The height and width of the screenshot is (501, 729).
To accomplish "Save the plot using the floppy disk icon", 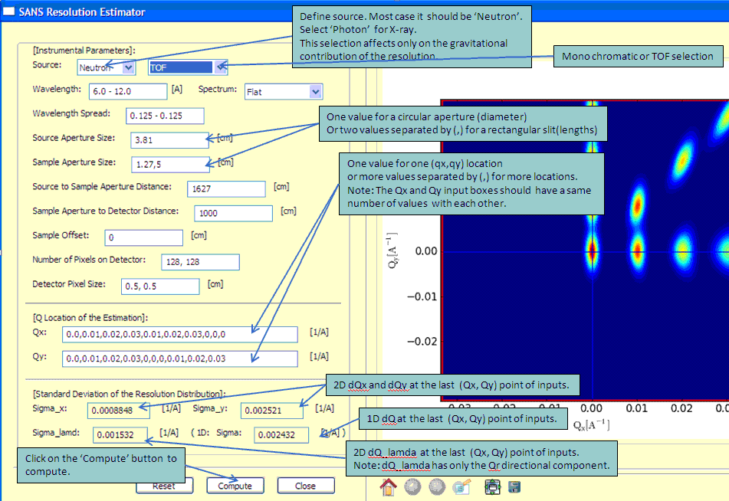I will (514, 486).
